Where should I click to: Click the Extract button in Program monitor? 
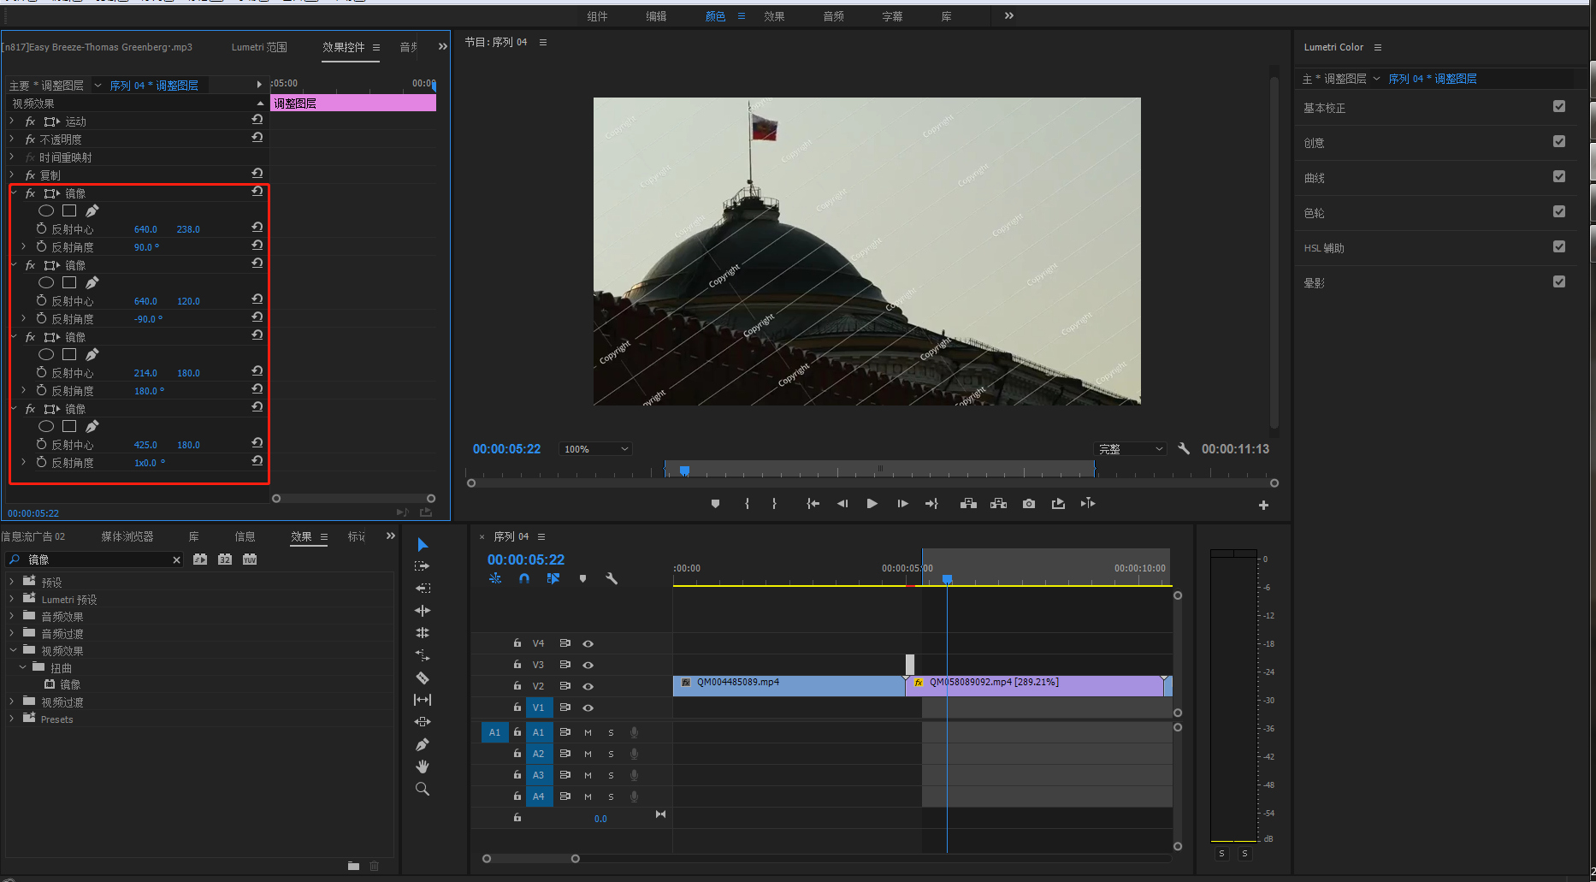point(998,504)
